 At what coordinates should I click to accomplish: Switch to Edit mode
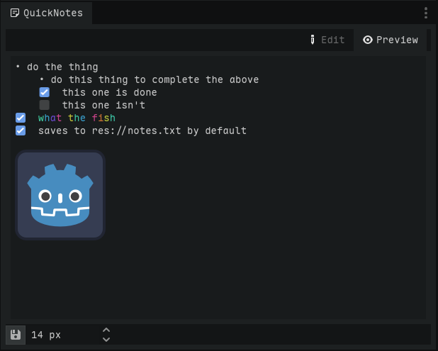[x=327, y=40]
